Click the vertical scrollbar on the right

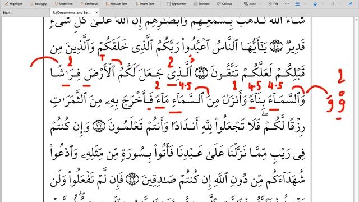[x=357, y=109]
